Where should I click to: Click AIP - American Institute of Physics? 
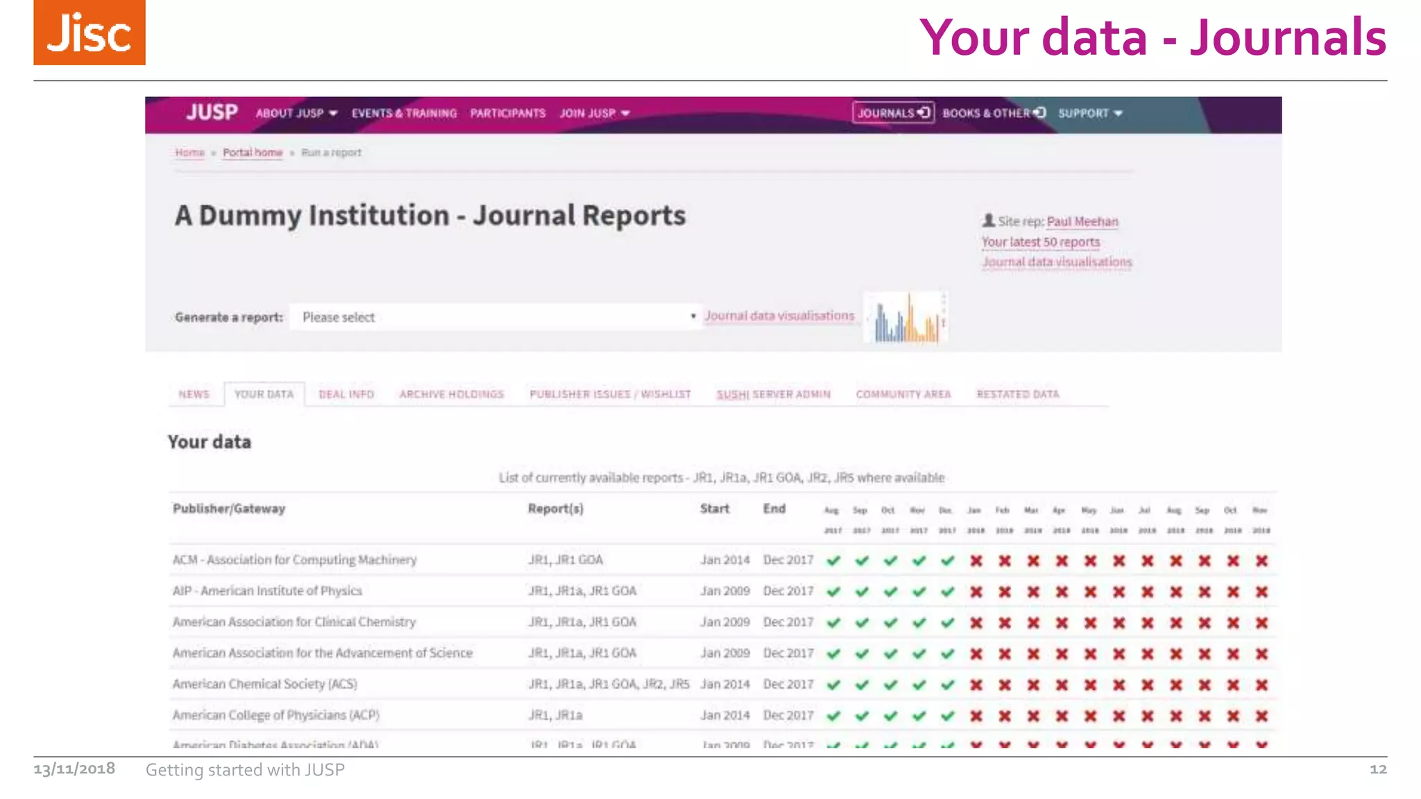pyautogui.click(x=267, y=591)
